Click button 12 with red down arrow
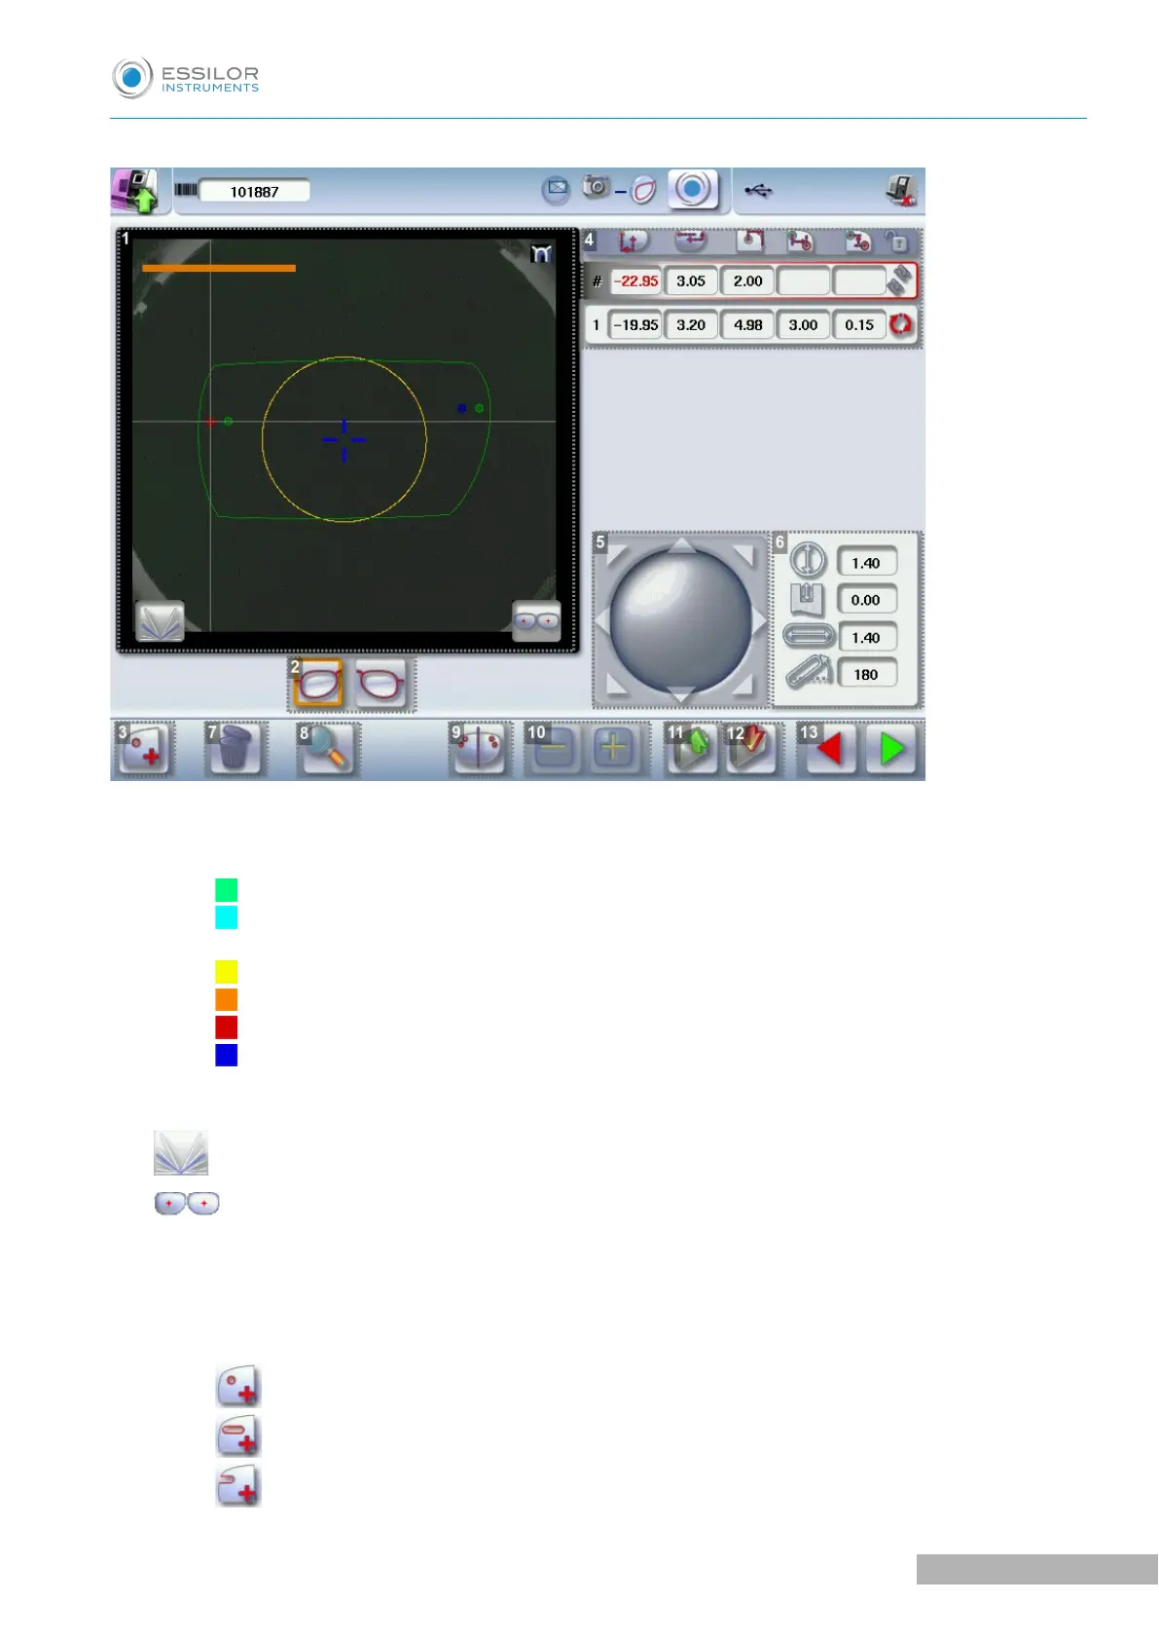The width and height of the screenshot is (1159, 1640). tap(751, 749)
